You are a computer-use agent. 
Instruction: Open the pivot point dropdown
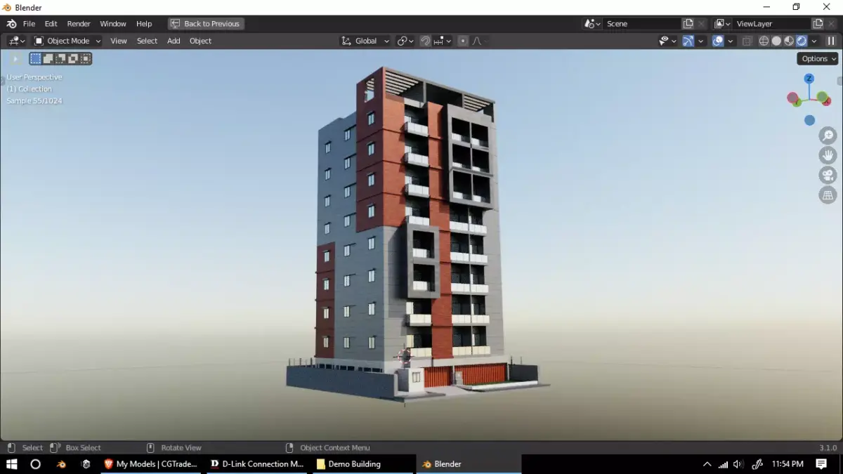405,41
